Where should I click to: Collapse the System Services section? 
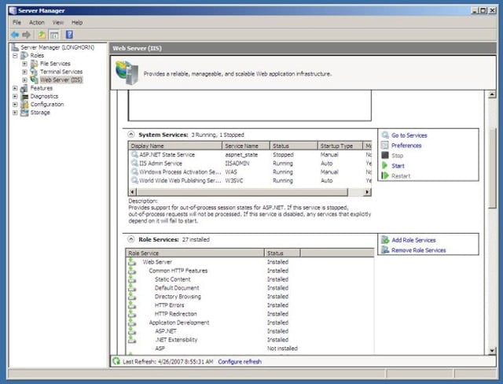(x=131, y=135)
